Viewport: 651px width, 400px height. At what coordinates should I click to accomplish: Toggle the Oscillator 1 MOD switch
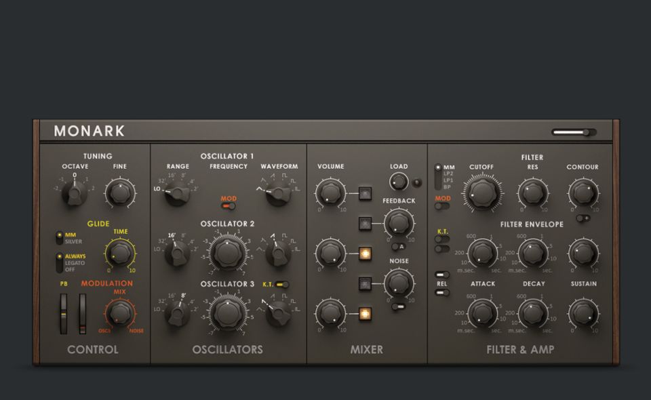(228, 205)
